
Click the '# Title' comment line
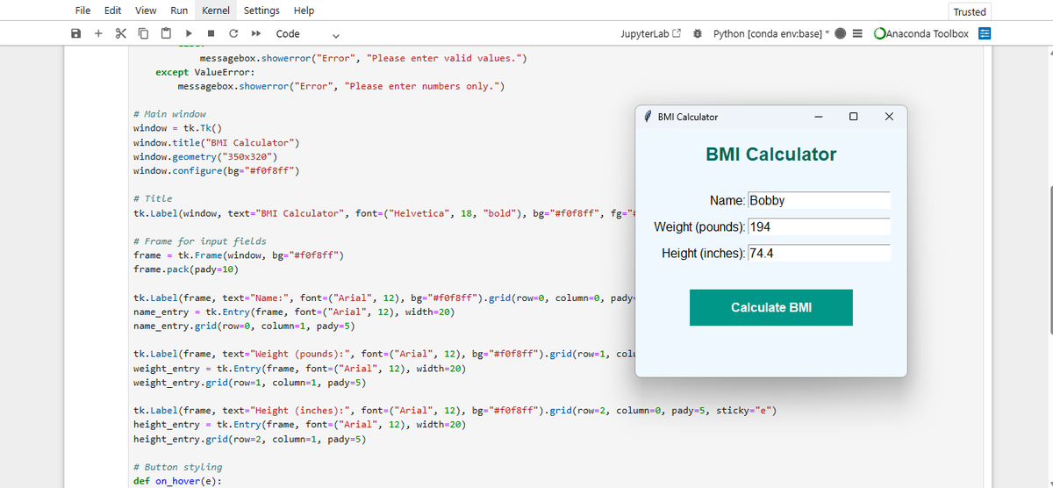153,199
